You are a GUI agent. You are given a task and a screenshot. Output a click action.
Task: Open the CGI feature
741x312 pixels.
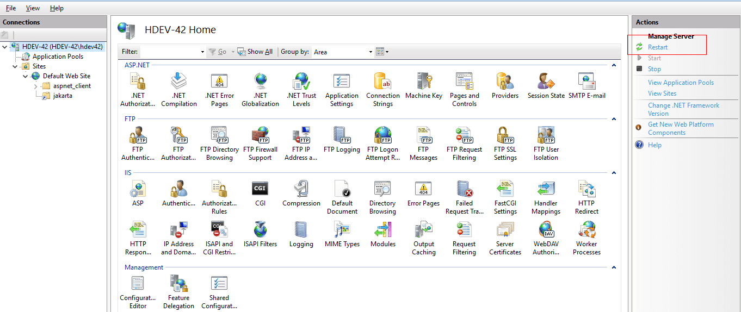click(260, 194)
